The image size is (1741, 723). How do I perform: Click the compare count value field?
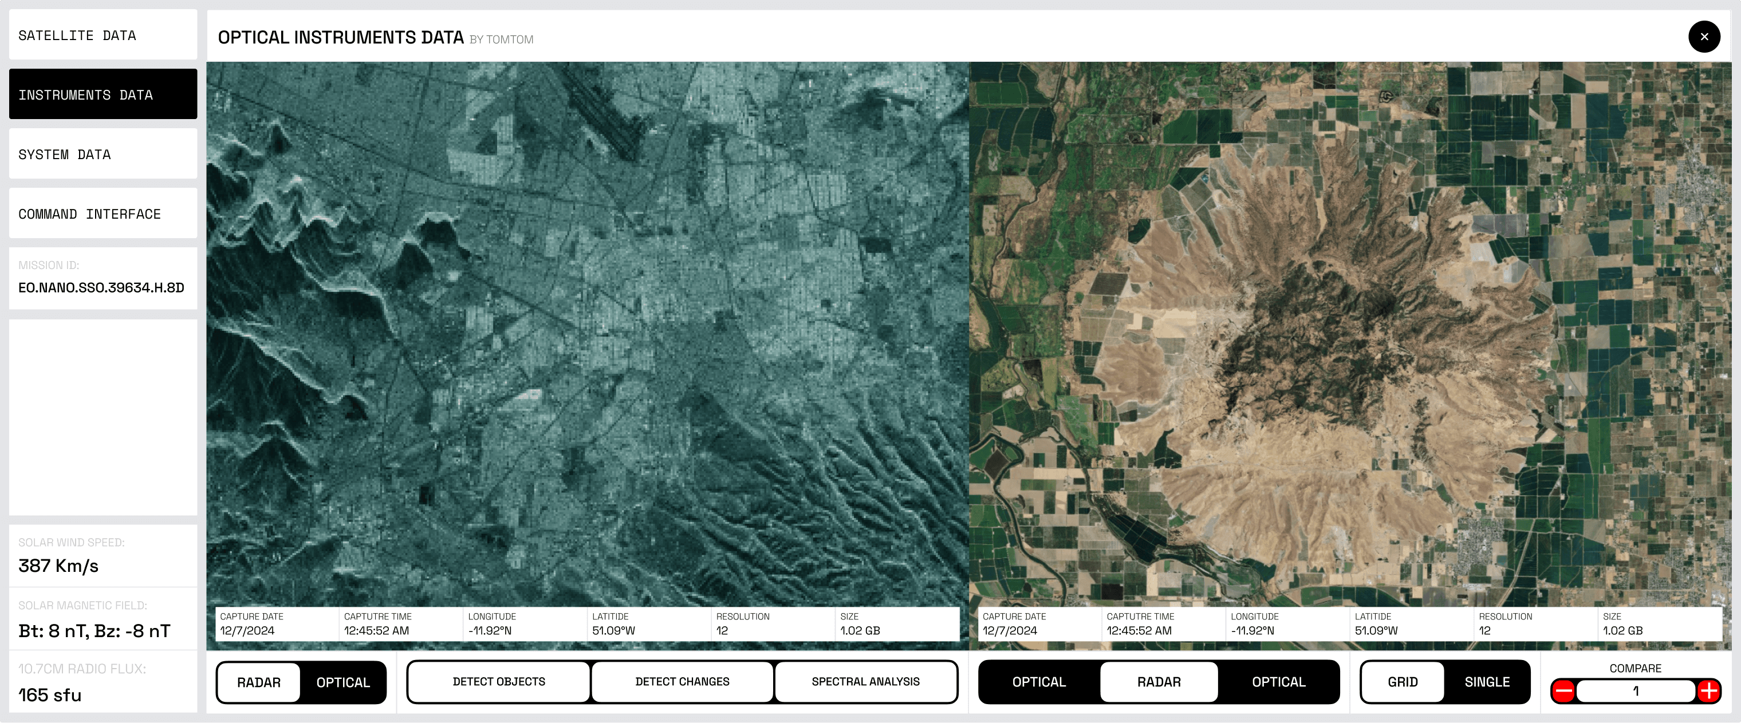coord(1636,692)
